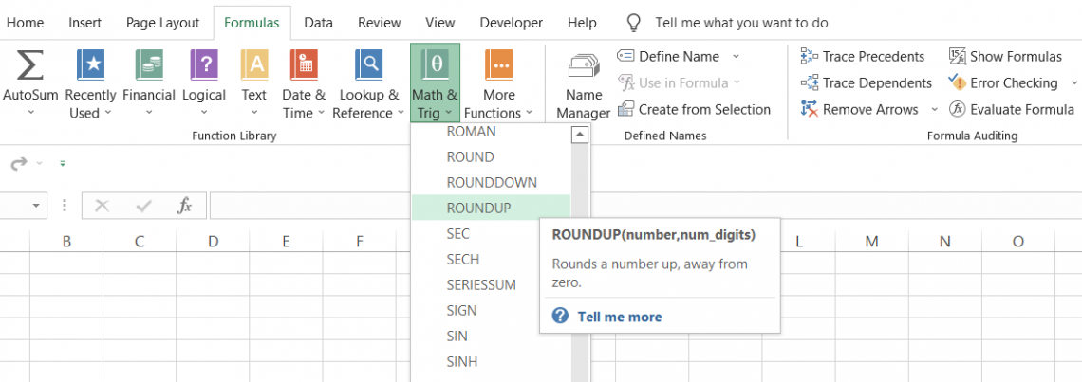Click the More Functions icon
This screenshot has height=382, width=1082.
(x=499, y=66)
